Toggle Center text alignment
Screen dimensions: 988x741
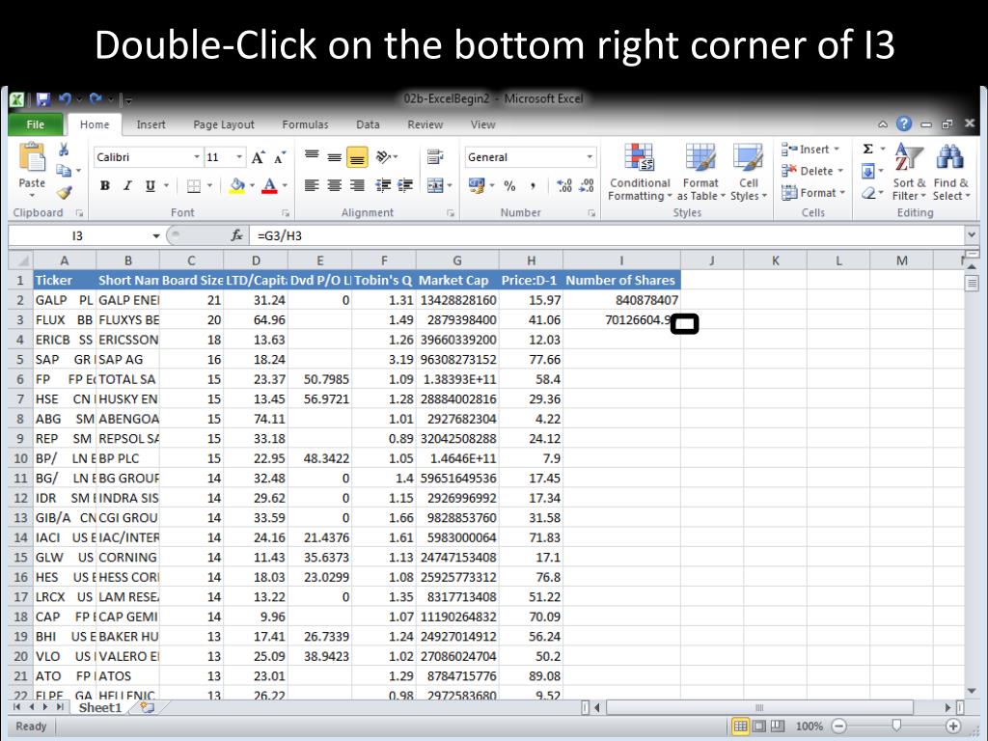[335, 185]
